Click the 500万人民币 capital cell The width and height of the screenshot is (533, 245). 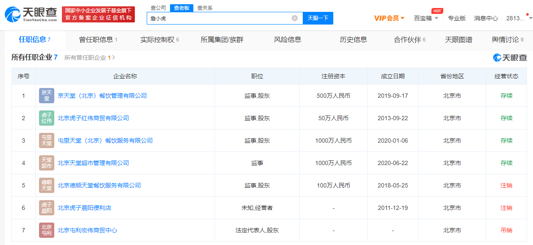[333, 96]
